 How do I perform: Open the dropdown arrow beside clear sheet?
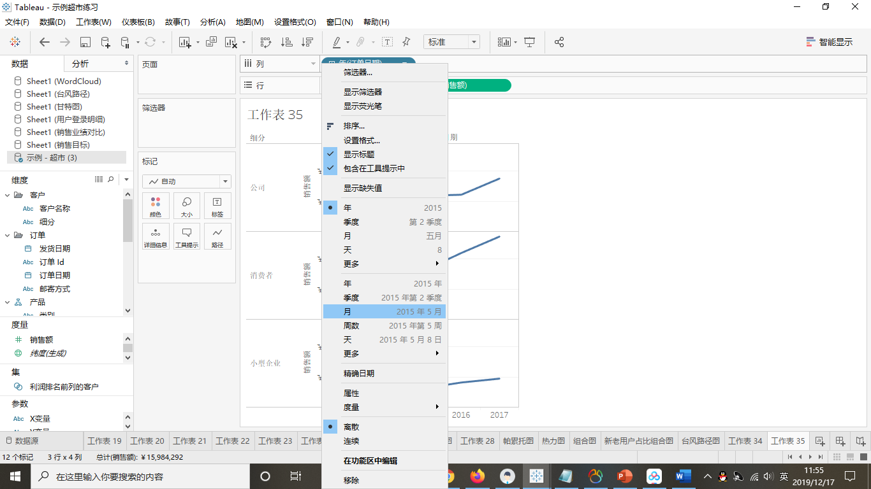[x=244, y=42]
